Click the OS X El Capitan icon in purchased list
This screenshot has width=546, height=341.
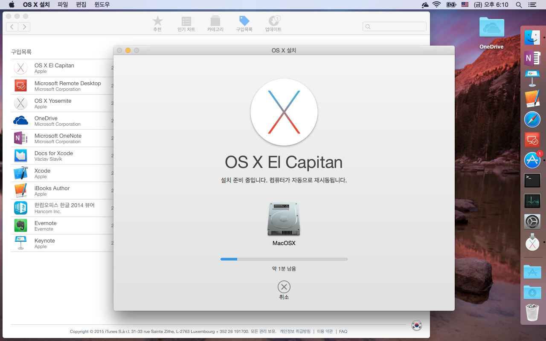point(20,68)
